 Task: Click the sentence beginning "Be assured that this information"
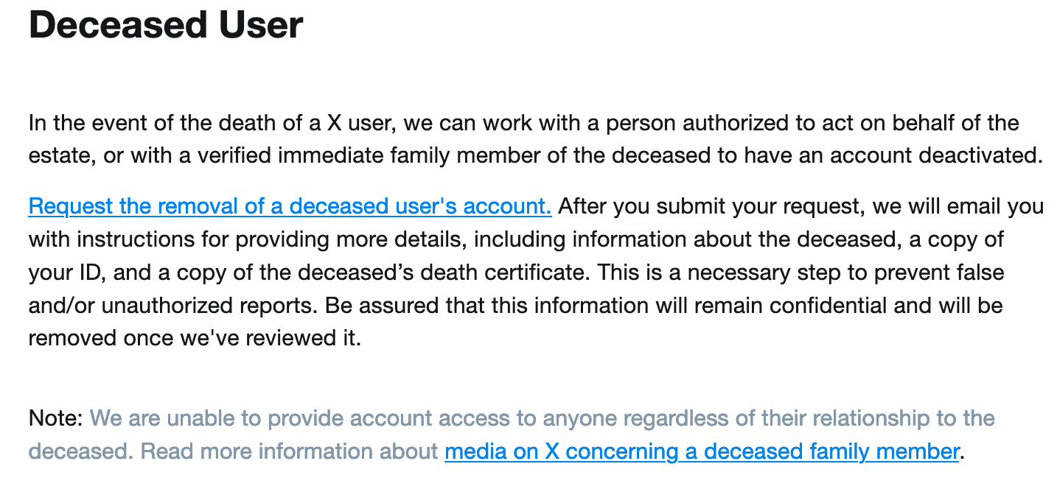click(663, 305)
